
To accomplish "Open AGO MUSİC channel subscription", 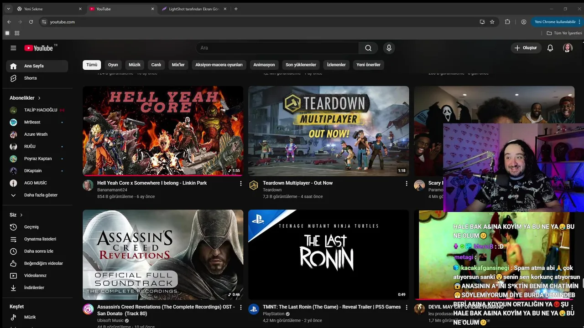I will (37, 183).
